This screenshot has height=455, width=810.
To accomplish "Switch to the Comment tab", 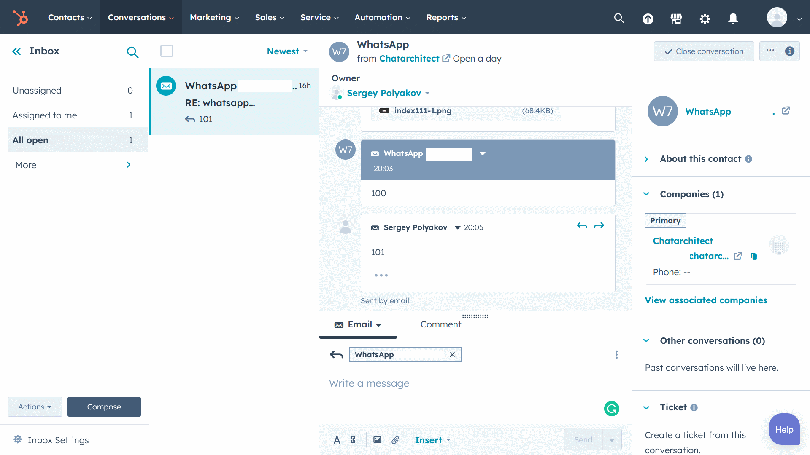I will point(440,324).
